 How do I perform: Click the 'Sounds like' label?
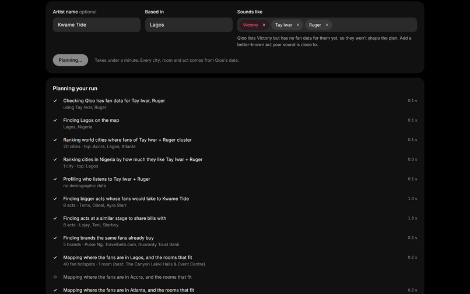coord(250,12)
